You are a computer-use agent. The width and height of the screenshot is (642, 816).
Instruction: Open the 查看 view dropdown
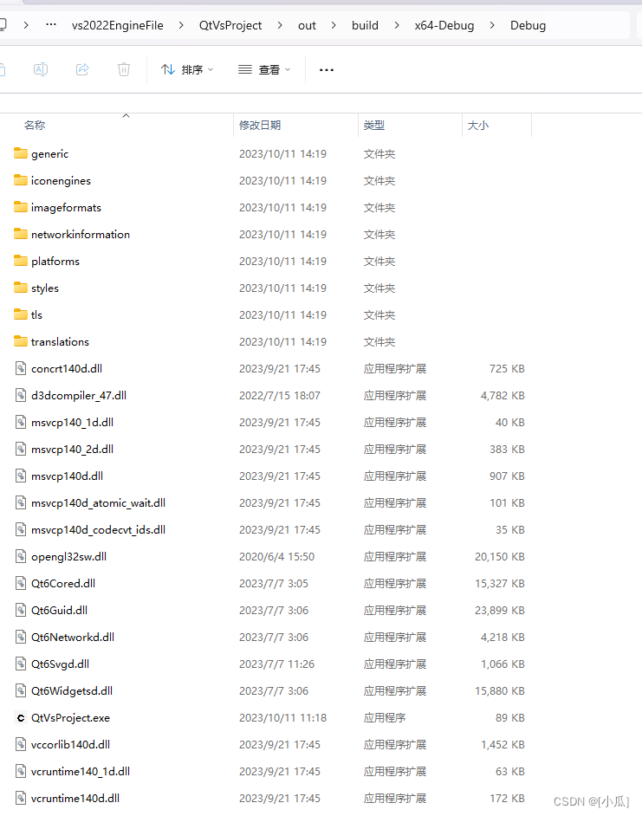click(264, 69)
